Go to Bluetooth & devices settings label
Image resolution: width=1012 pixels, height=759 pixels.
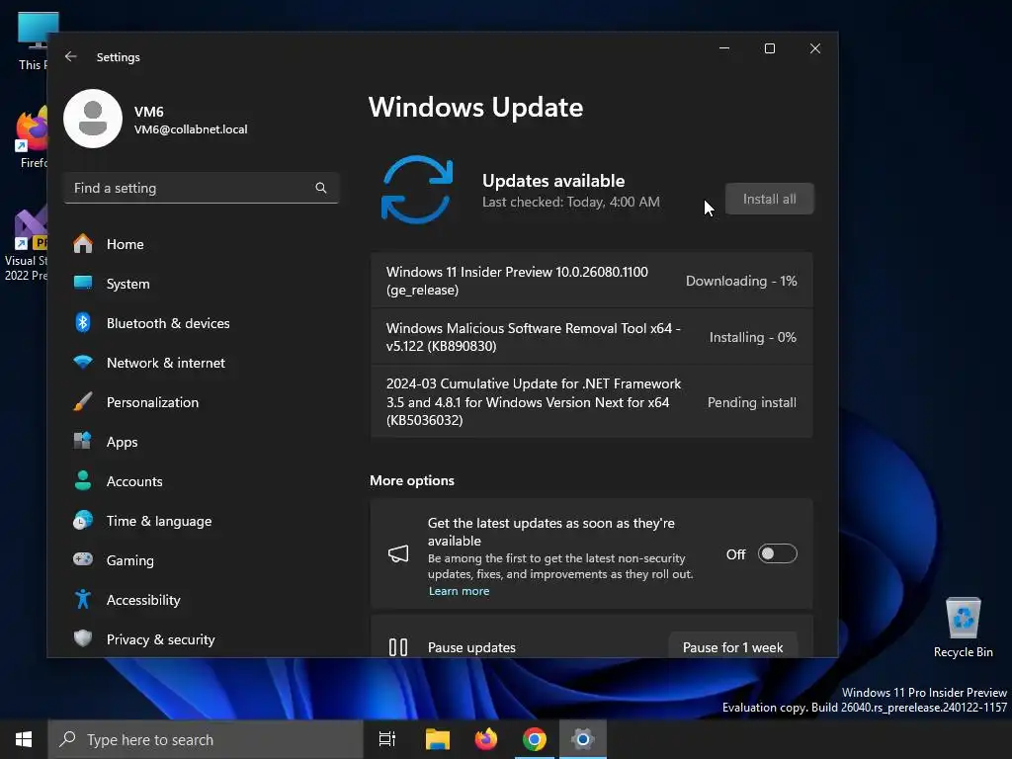coord(168,323)
